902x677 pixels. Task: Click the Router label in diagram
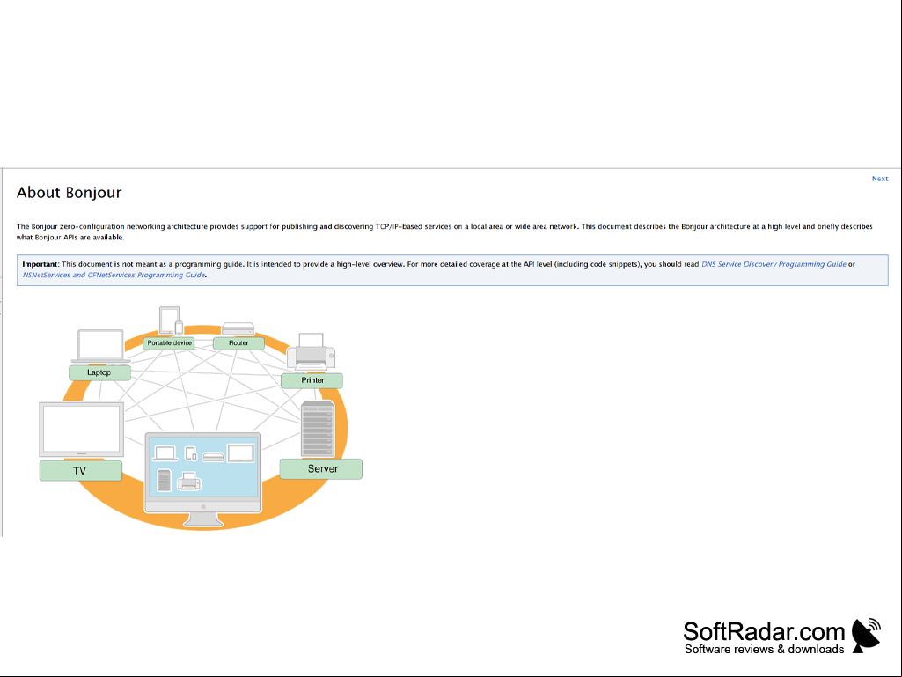tap(238, 343)
